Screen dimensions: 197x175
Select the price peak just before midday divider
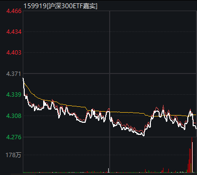(x=109, y=110)
